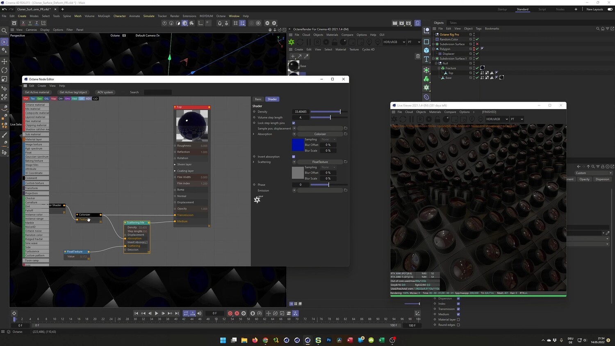Toggle Invert absorption checkbox
Viewport: 615px width, 346px height.
click(x=294, y=157)
